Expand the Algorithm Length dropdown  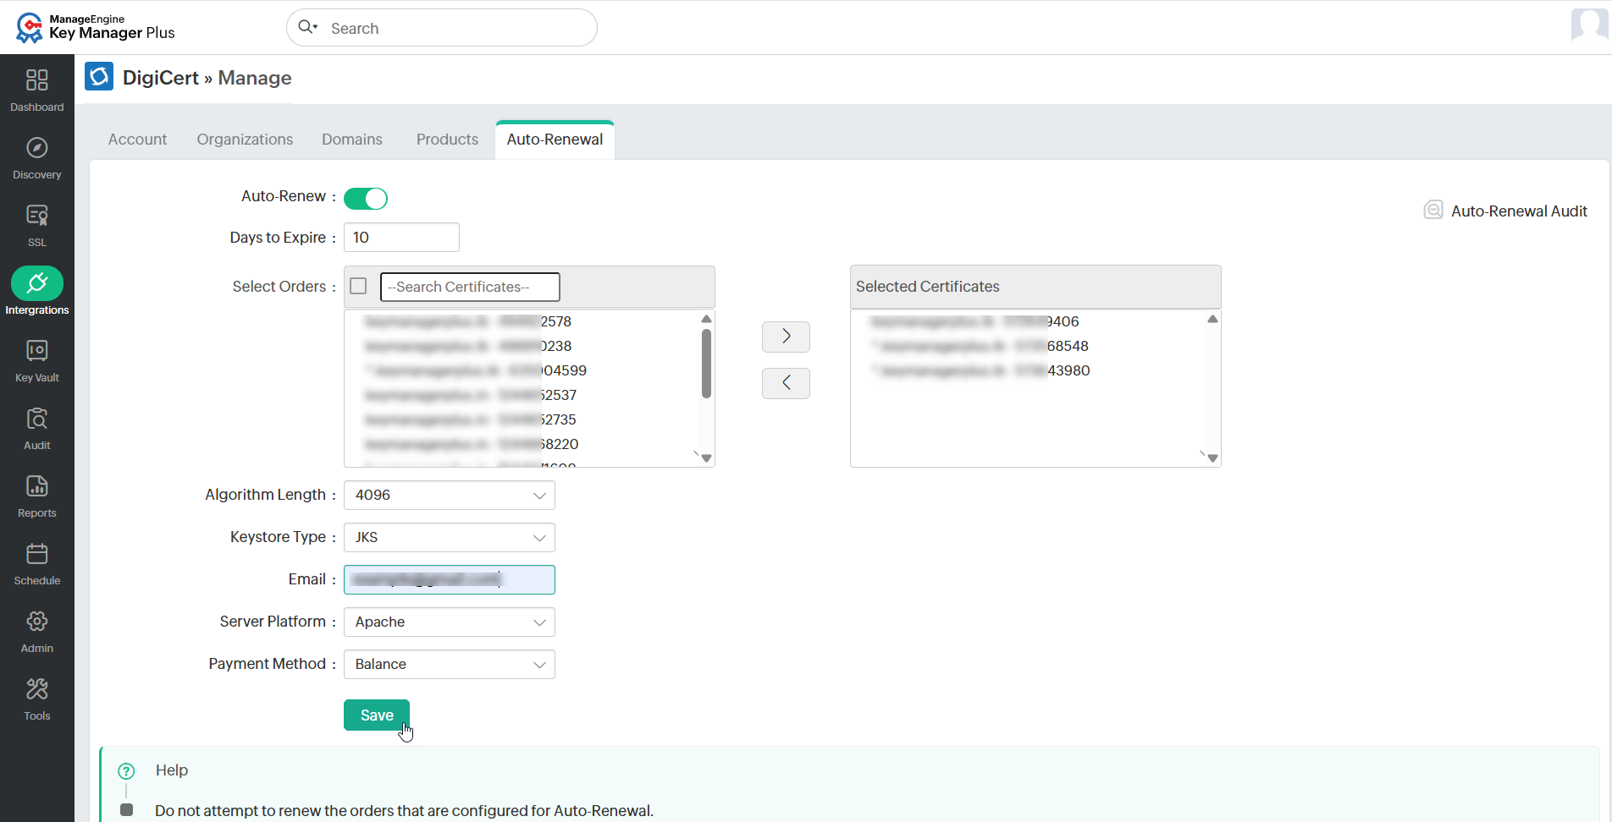tap(450, 496)
